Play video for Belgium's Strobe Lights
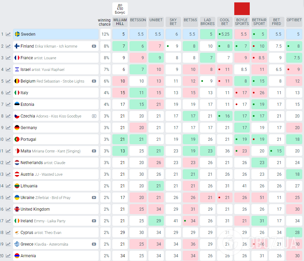 click(94, 81)
